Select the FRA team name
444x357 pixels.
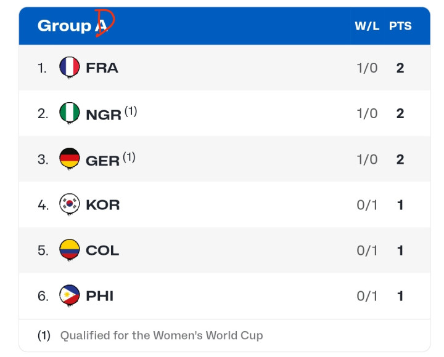click(102, 68)
